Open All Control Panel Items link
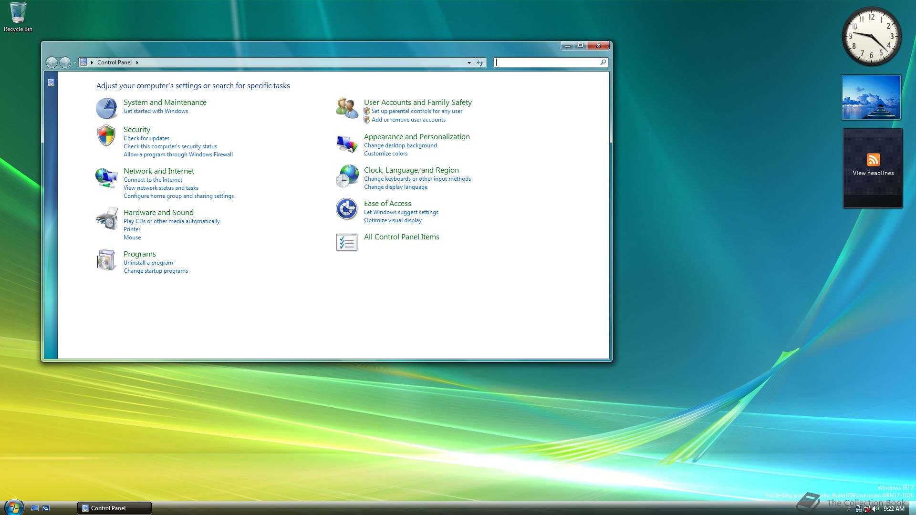This screenshot has height=515, width=916. pyautogui.click(x=402, y=237)
